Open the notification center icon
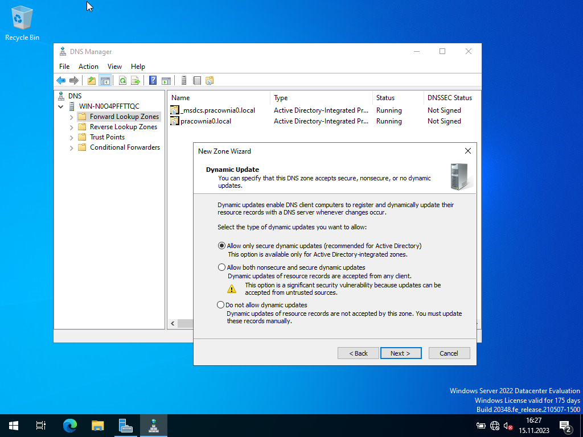This screenshot has height=437, width=583. (x=565, y=426)
